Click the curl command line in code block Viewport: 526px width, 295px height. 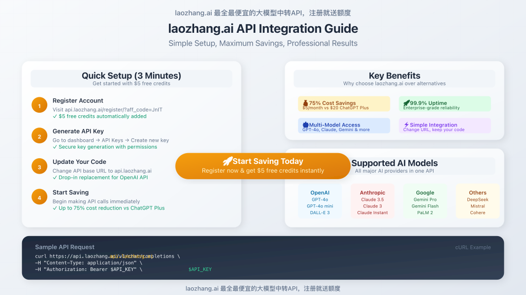click(x=107, y=256)
